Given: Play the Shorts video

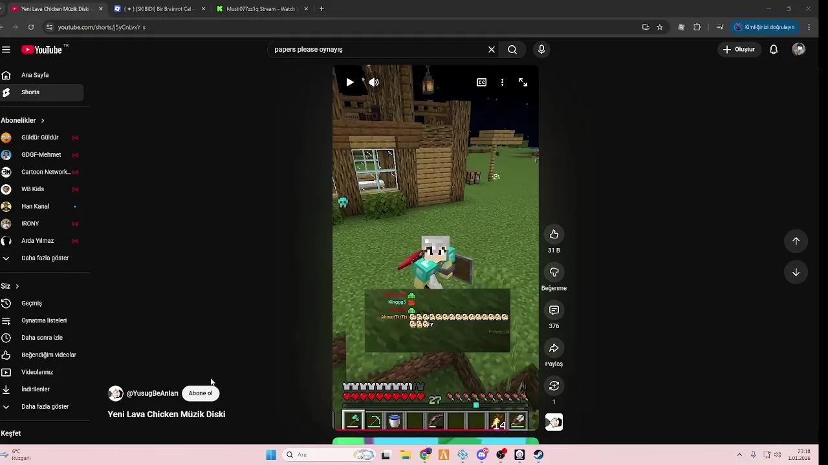Looking at the screenshot, I should (x=350, y=83).
